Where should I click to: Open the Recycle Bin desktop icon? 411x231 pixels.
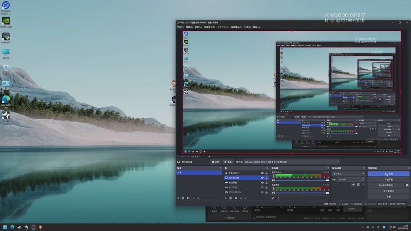(x=6, y=69)
